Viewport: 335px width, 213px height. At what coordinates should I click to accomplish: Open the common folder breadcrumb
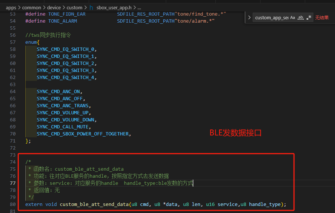coord(32,8)
